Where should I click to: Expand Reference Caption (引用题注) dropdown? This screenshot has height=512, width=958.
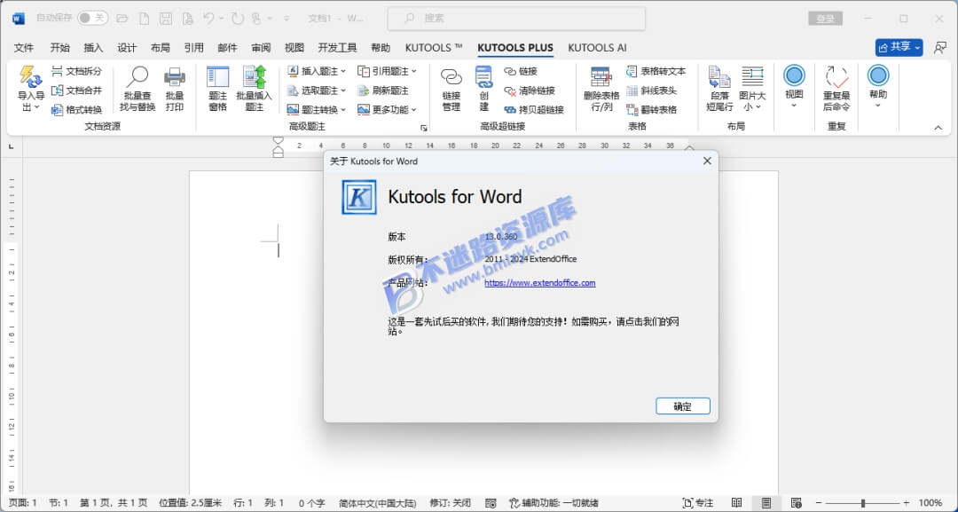413,72
